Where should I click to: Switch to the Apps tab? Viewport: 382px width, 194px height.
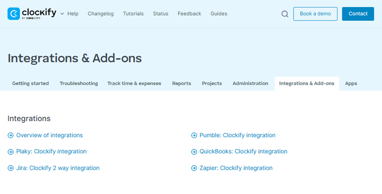point(351,83)
